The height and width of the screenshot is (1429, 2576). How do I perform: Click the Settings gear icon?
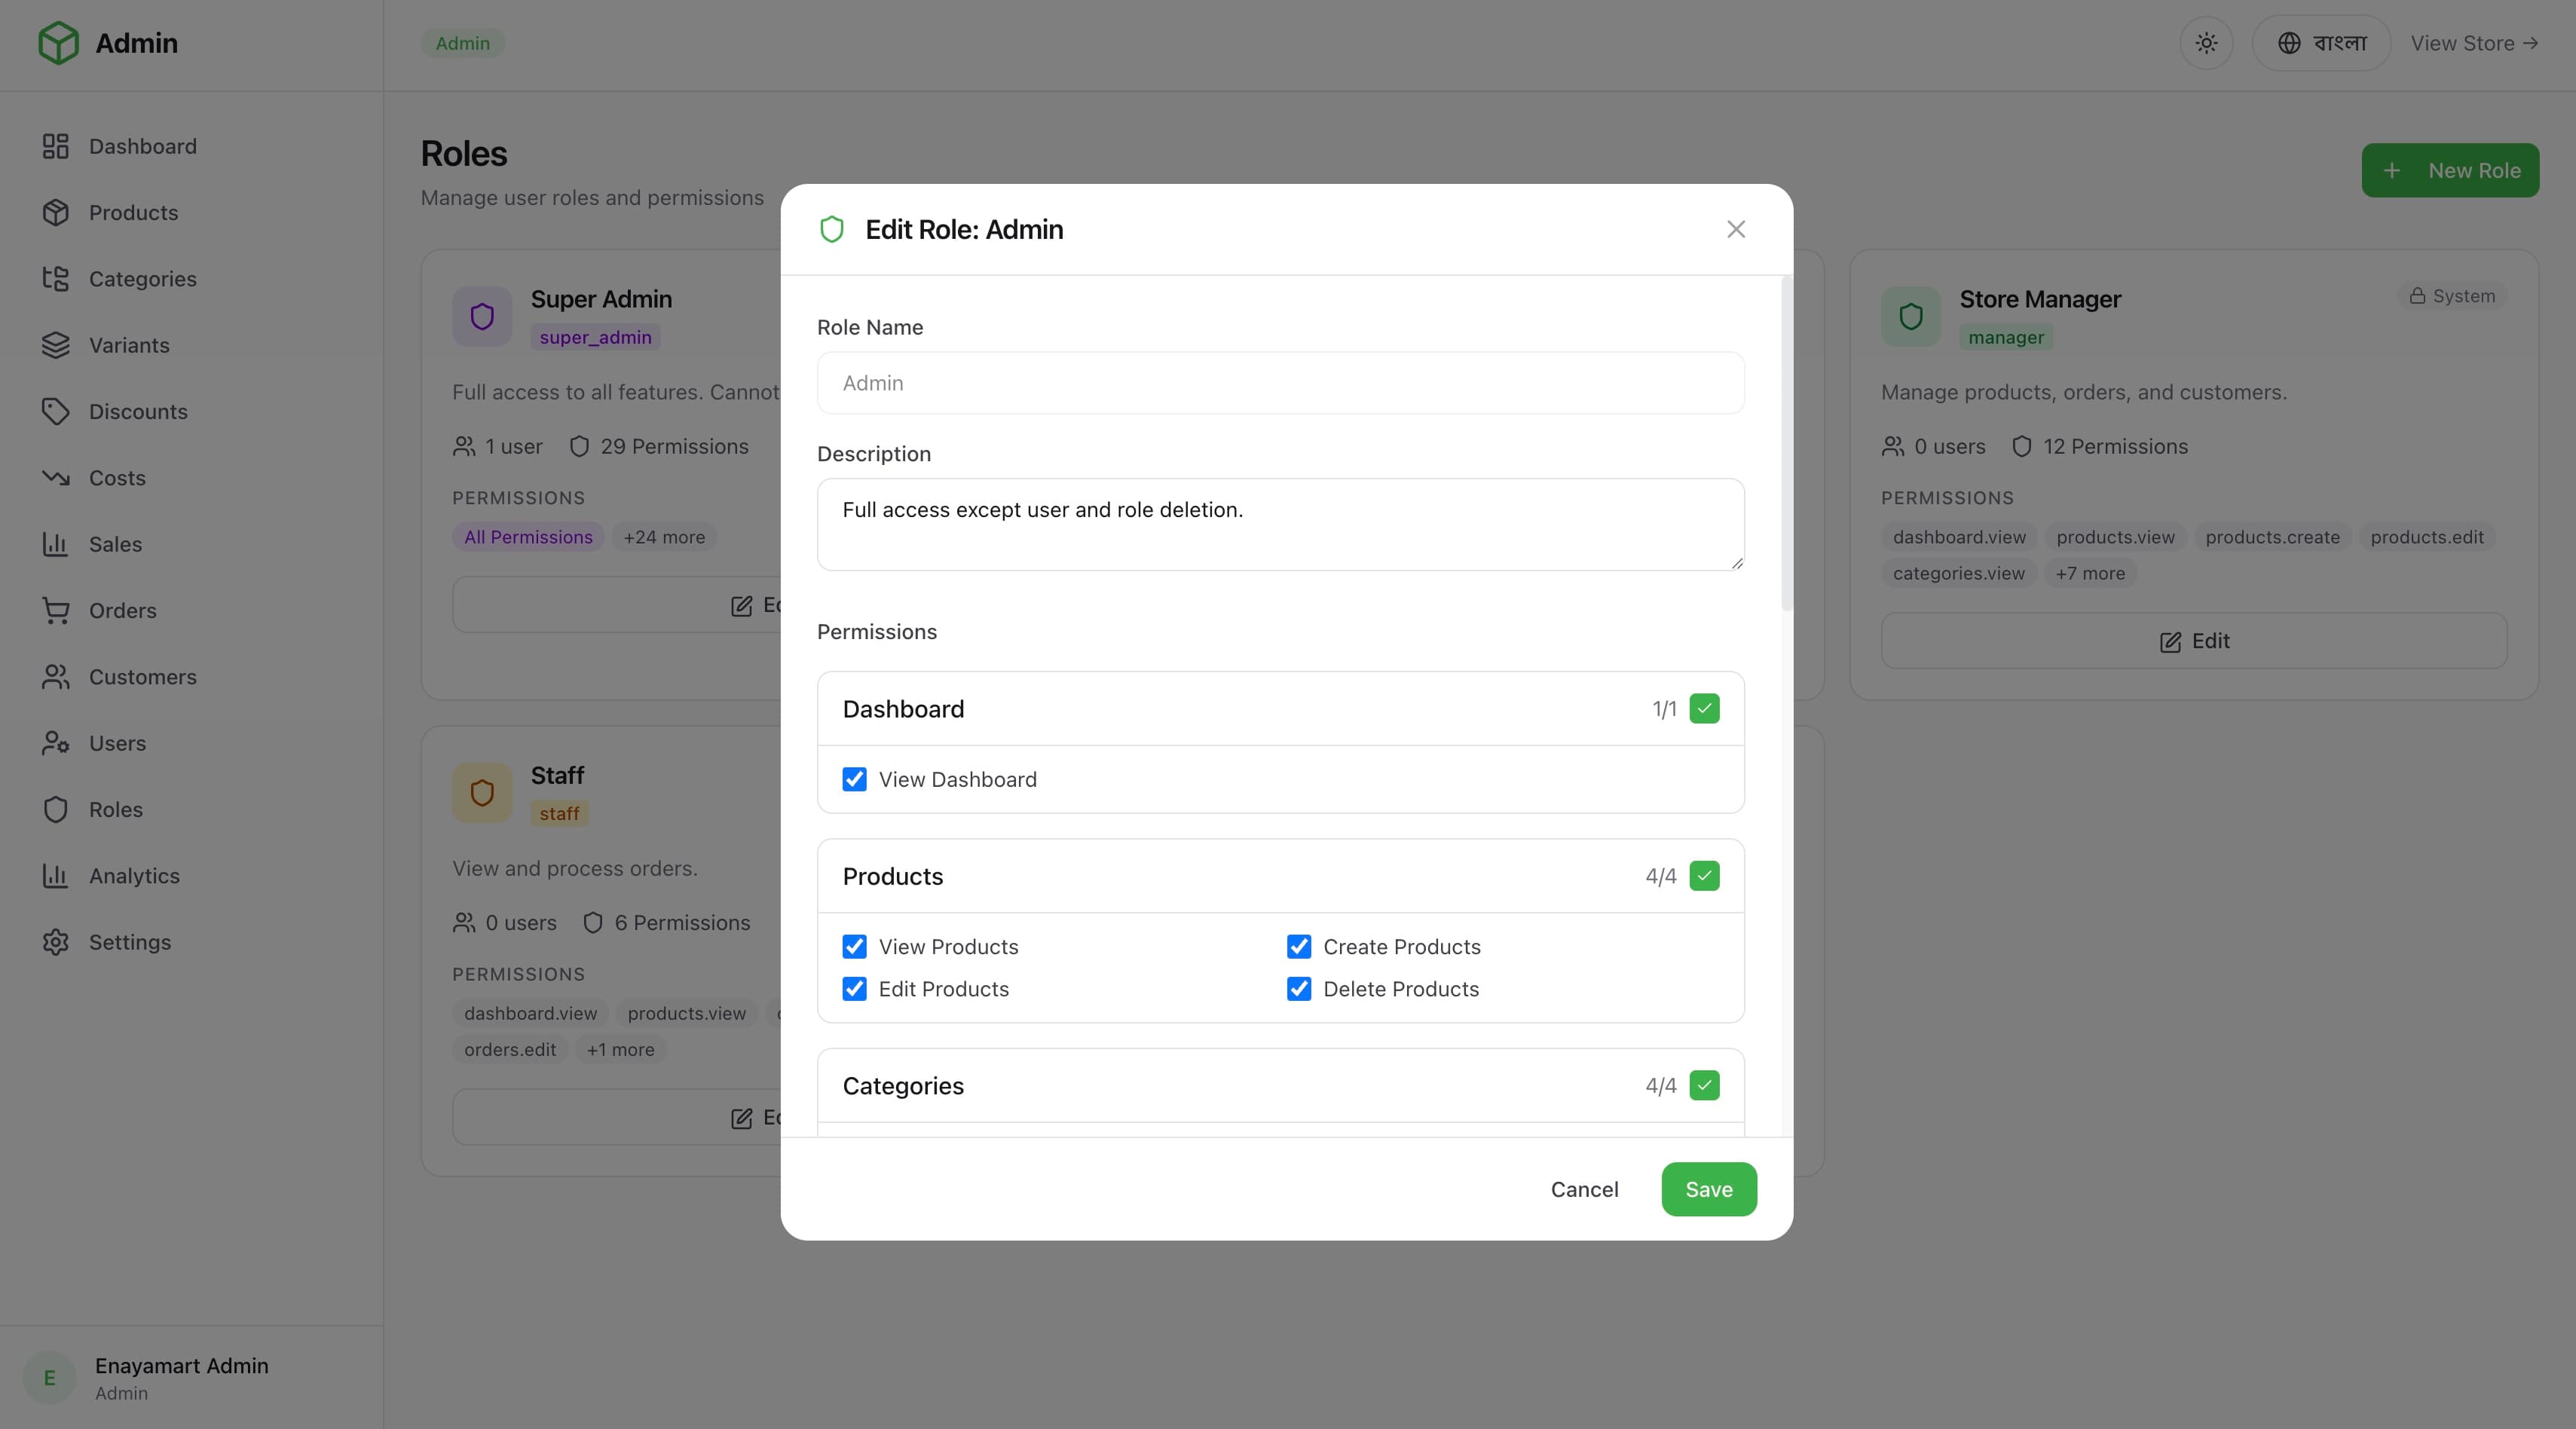56,942
